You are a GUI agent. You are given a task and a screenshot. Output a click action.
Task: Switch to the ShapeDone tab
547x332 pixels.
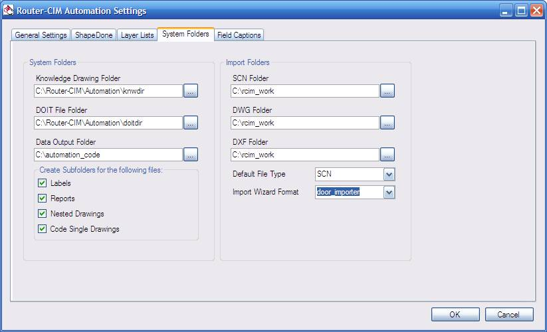(x=94, y=35)
